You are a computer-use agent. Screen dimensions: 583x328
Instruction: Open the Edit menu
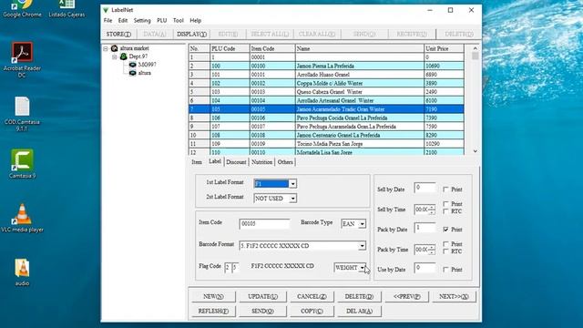tap(123, 20)
